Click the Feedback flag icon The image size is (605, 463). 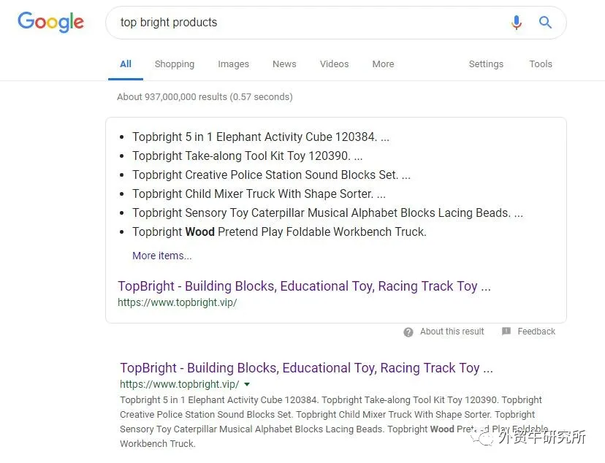tap(506, 332)
